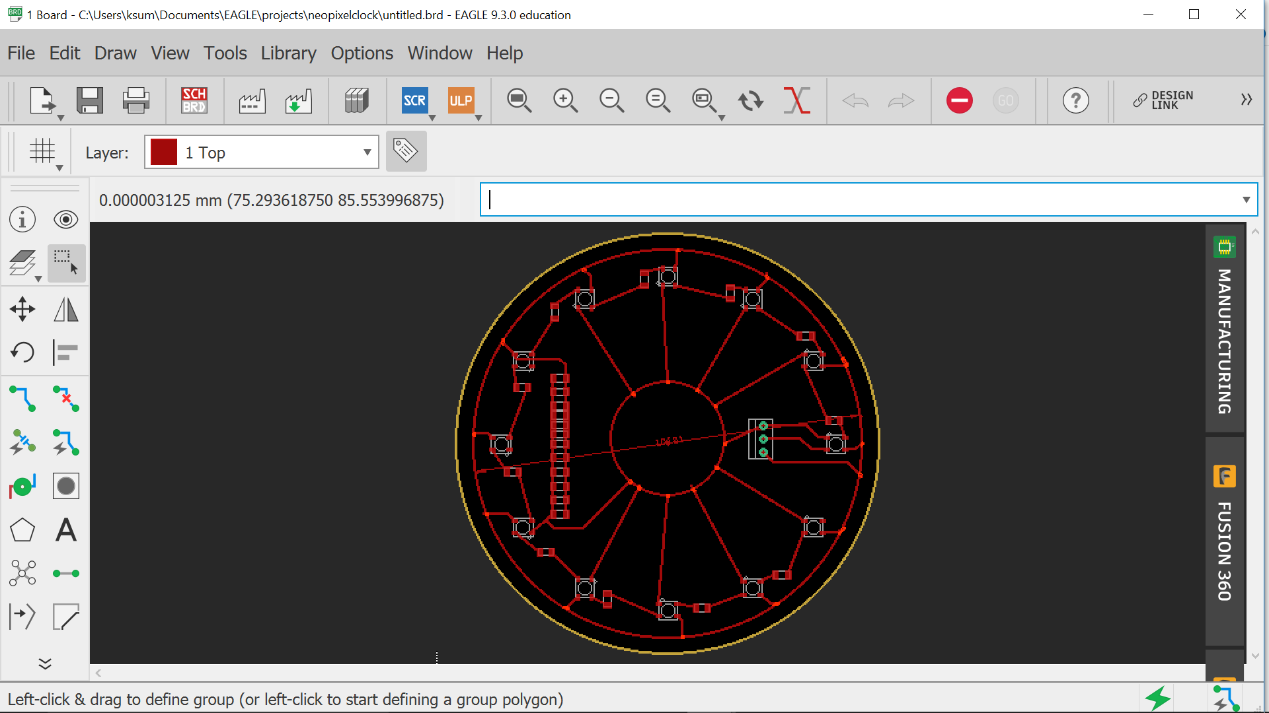Click the Mirror tool
Image resolution: width=1269 pixels, height=713 pixels.
65,309
